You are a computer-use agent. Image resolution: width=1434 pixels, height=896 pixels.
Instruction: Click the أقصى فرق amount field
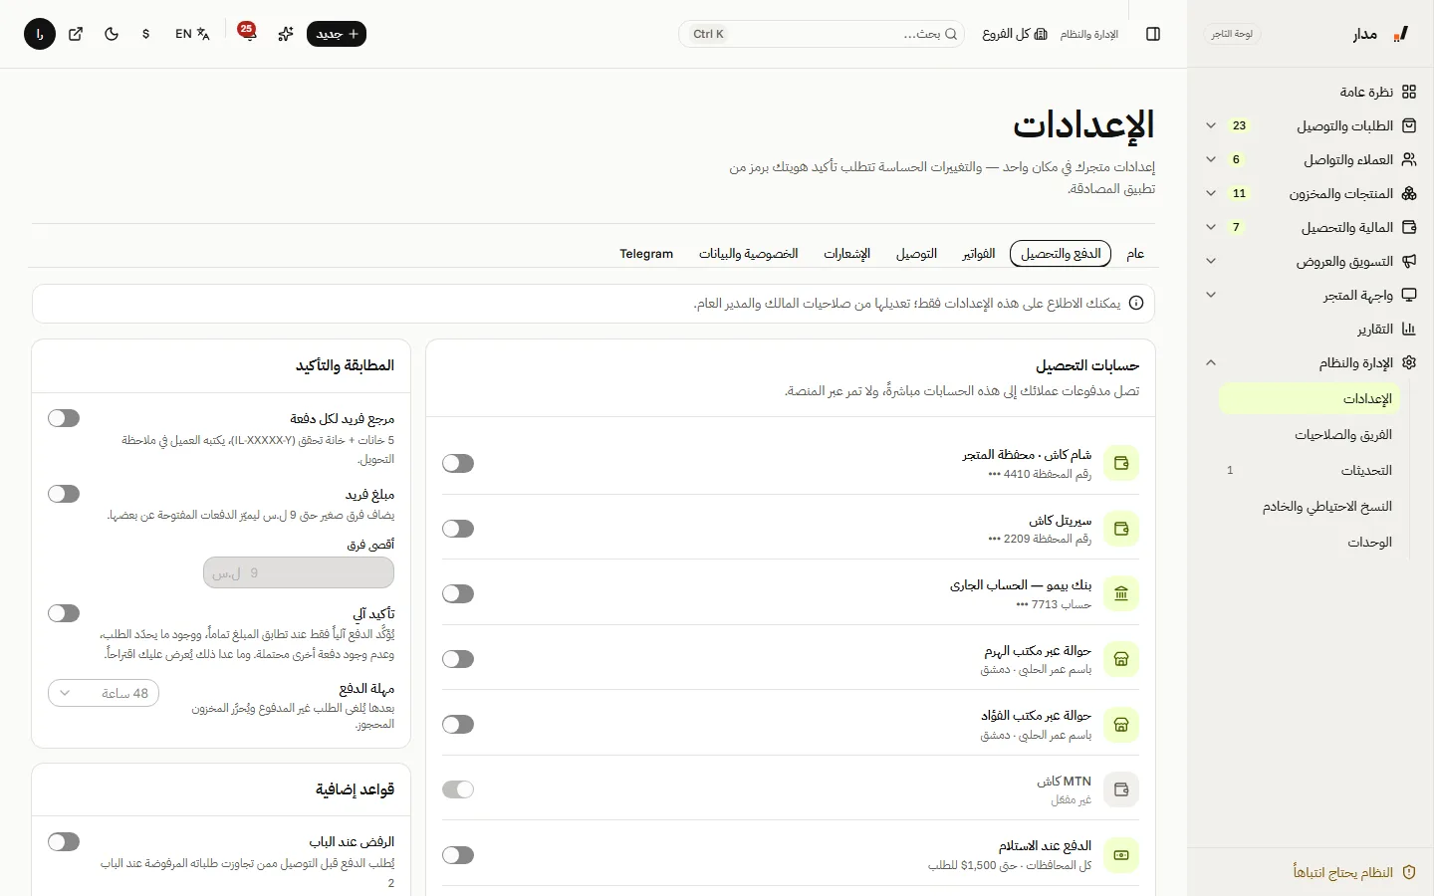coord(299,572)
